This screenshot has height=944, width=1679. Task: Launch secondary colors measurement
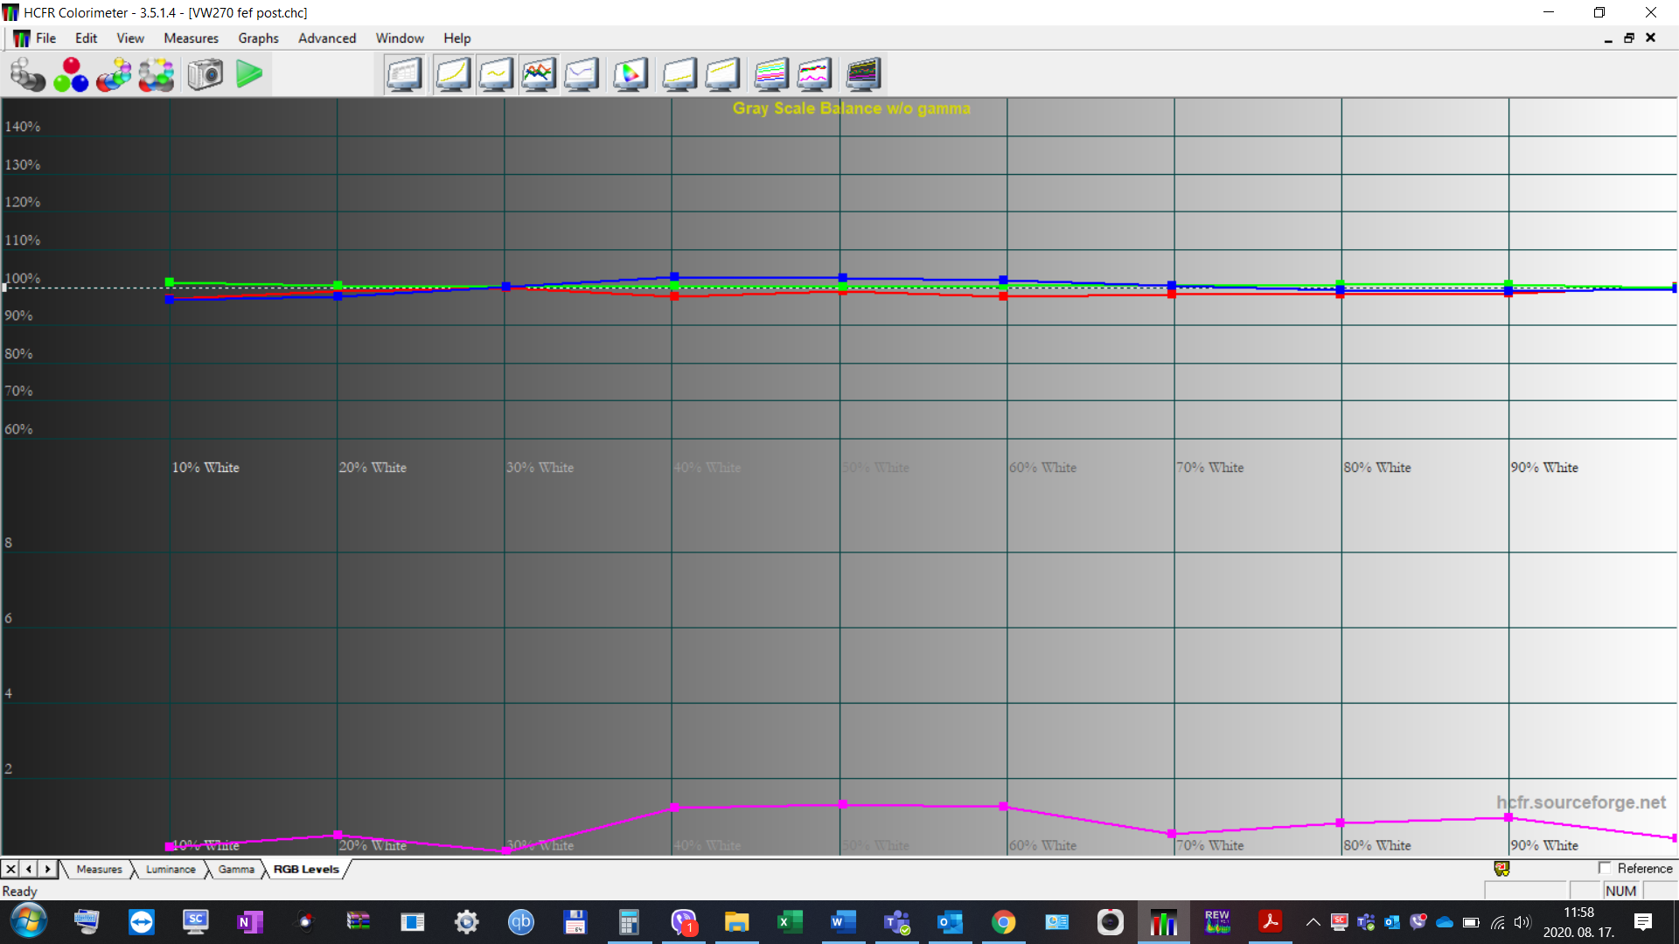115,74
